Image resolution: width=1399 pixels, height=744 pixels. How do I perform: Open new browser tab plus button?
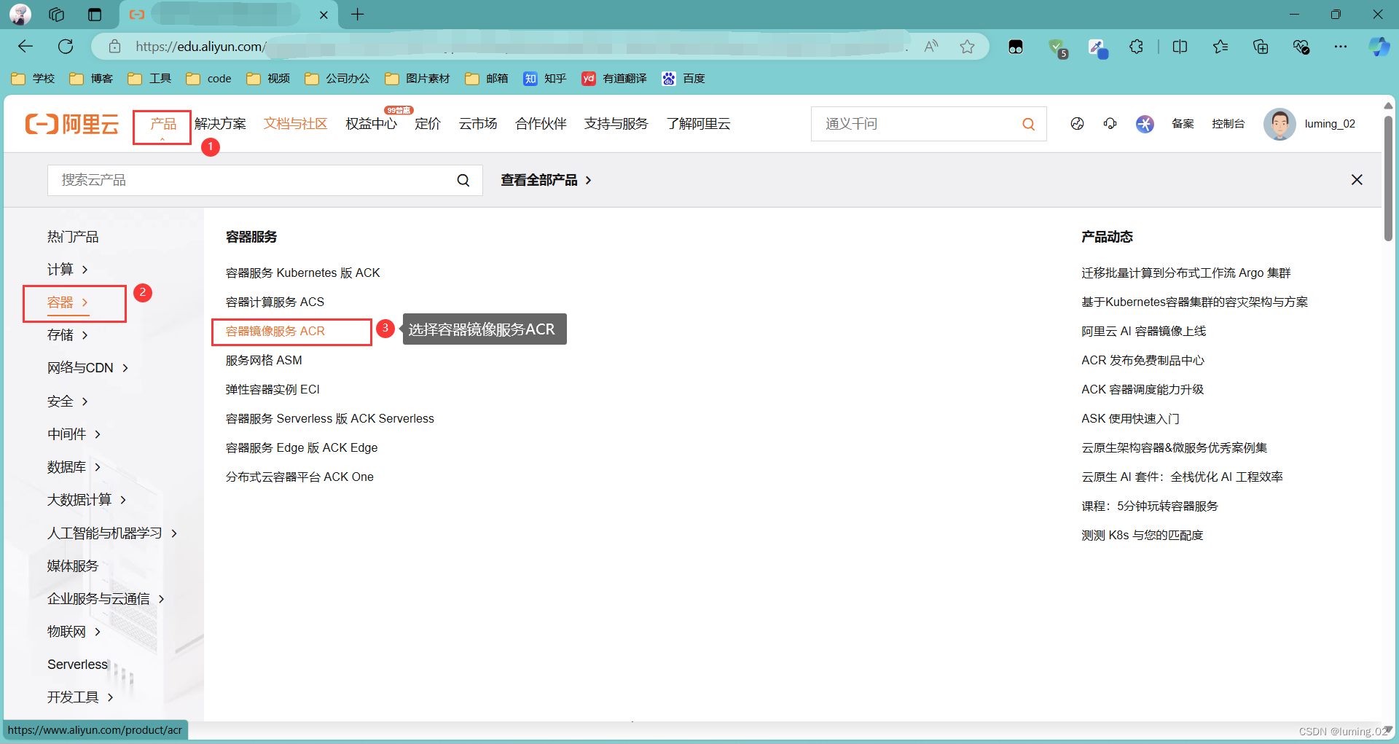pyautogui.click(x=357, y=15)
